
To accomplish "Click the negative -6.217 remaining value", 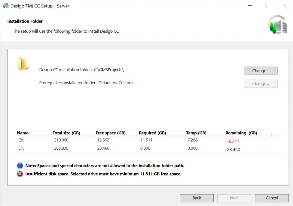I will (233, 141).
